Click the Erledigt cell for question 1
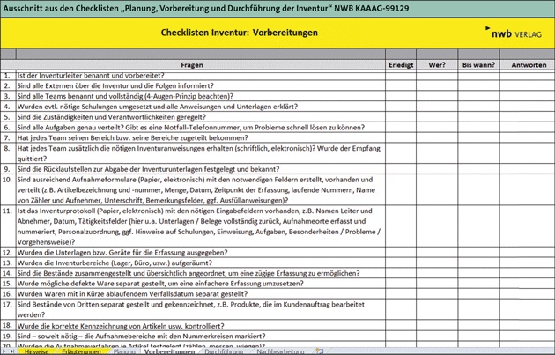The image size is (555, 355). [x=400, y=76]
